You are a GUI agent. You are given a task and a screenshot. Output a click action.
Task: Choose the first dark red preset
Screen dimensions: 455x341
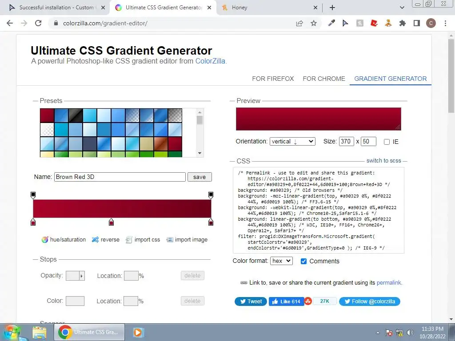tap(47, 115)
